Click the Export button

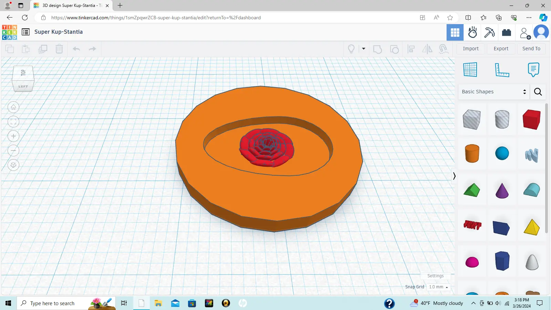501,49
